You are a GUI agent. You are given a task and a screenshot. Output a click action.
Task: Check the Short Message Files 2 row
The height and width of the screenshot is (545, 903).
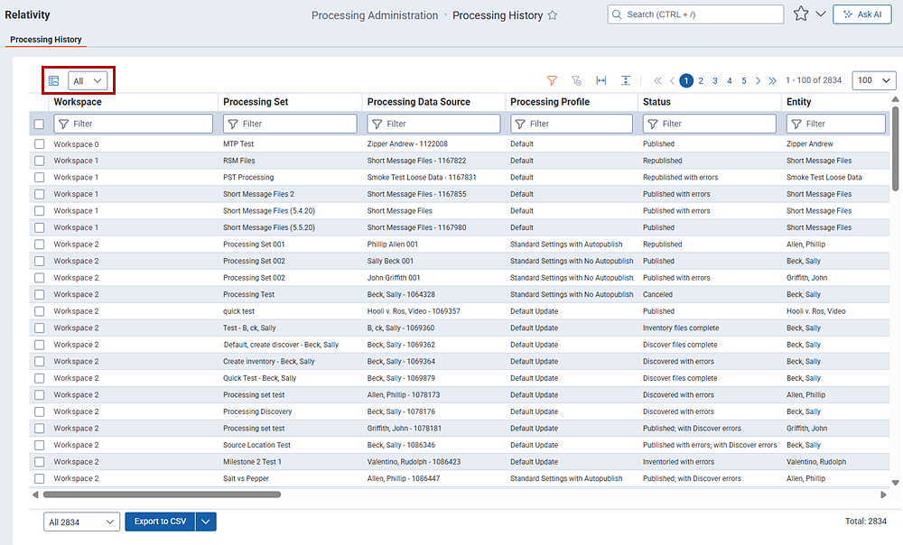[x=39, y=194]
